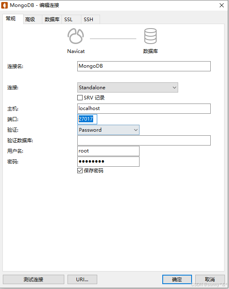Click the Navicat caption text
This screenshot has height=289, width=229.
coord(76,51)
